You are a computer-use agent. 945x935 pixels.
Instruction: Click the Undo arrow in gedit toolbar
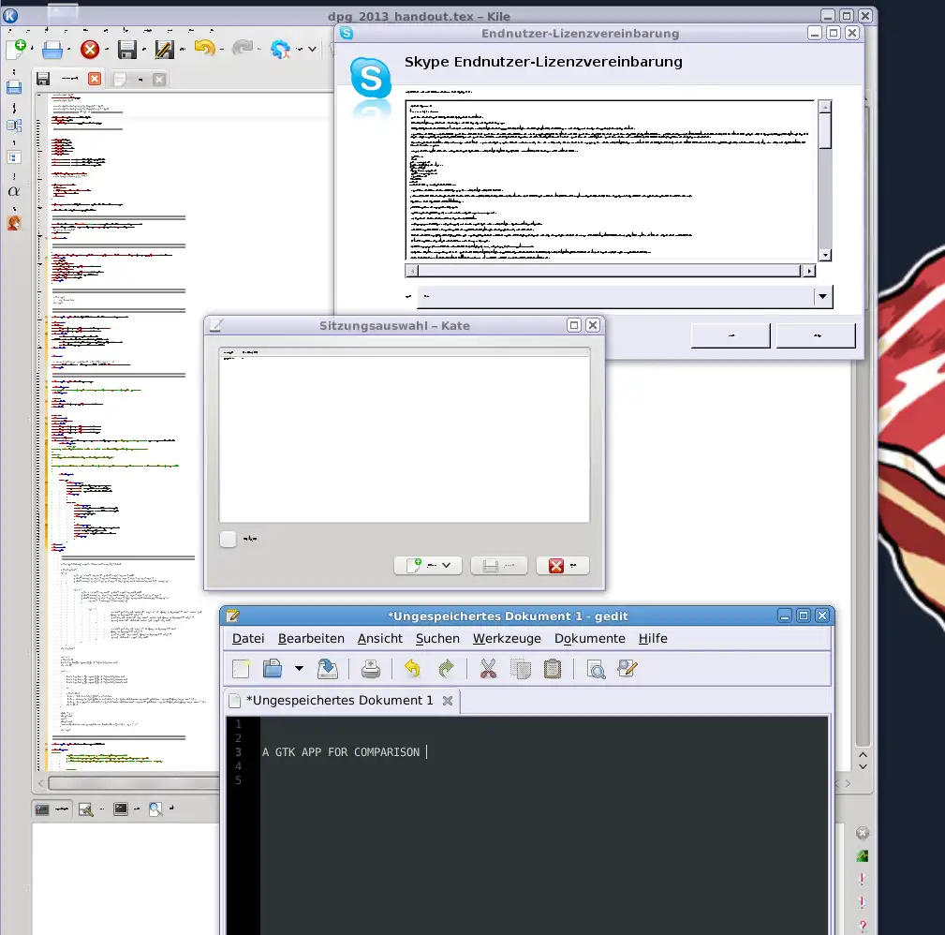pos(413,669)
